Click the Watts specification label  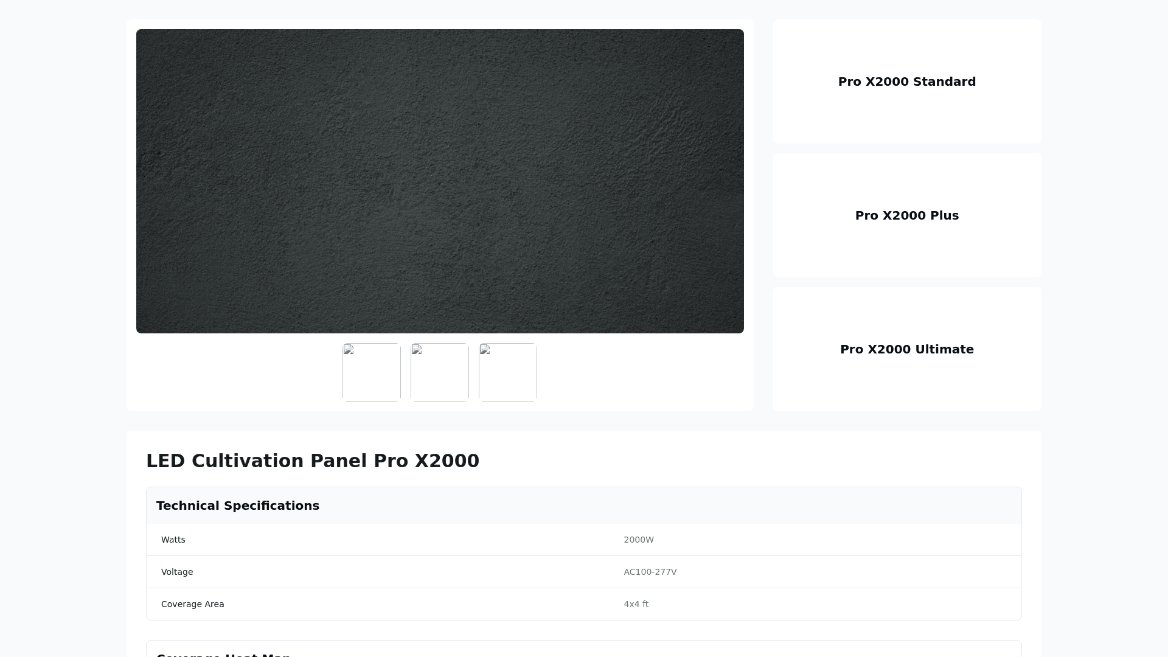click(x=173, y=540)
